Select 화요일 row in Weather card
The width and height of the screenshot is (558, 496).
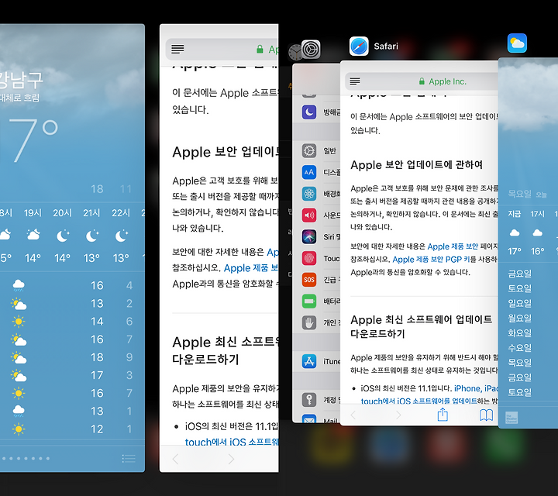point(519,333)
